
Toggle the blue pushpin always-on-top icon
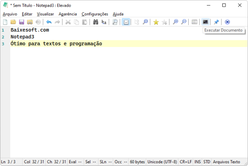pos(216,22)
